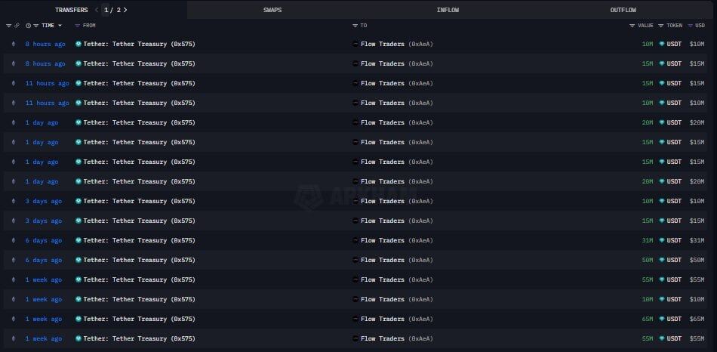Click the chain link icon in header
Viewport: 717px width, 352px height.
click(17, 26)
